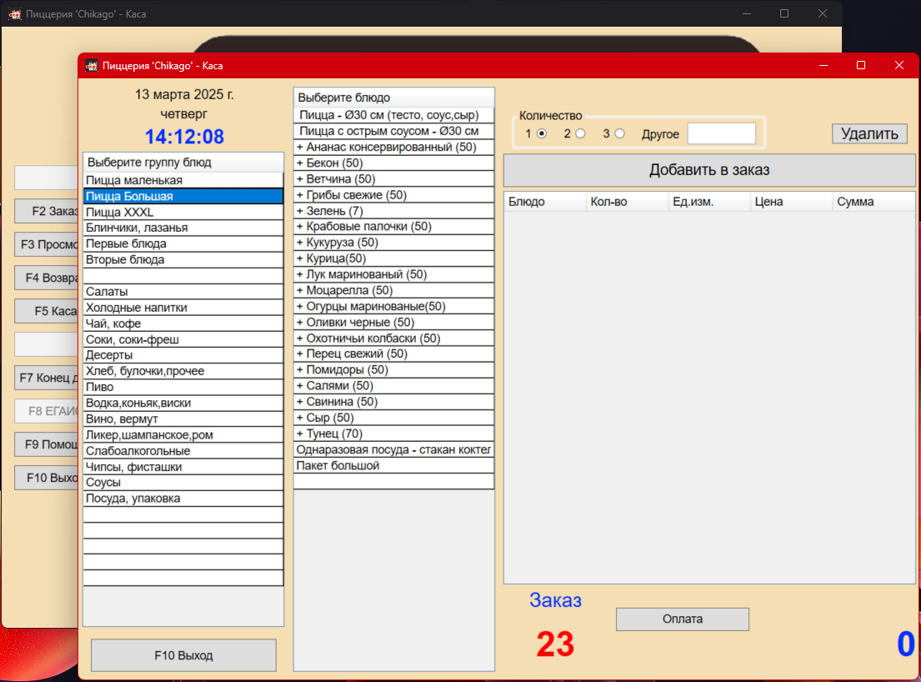Choose + Помидоры (50) topping

point(393,369)
